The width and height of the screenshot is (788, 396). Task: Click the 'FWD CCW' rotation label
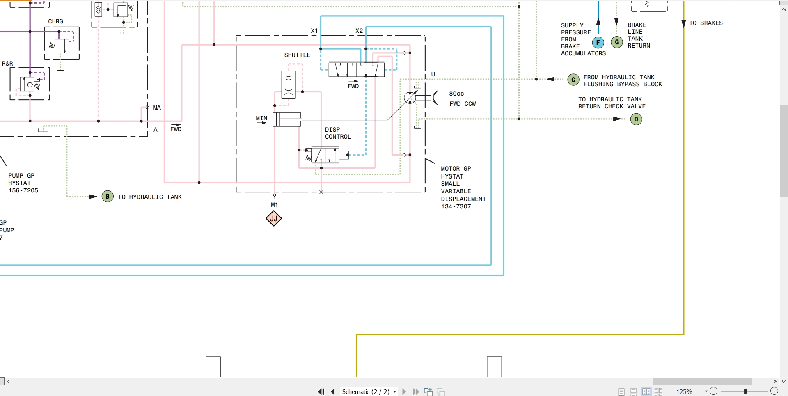pyautogui.click(x=463, y=104)
